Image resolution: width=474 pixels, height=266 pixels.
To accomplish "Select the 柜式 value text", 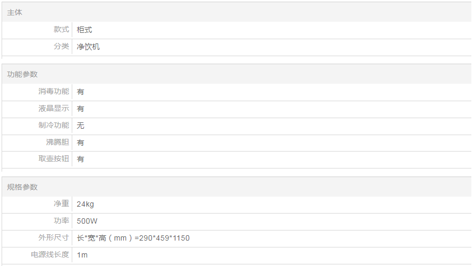I will tap(84, 30).
